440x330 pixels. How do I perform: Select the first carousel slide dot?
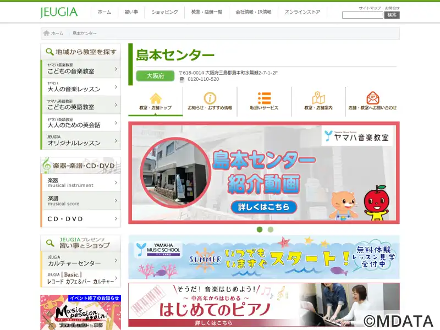click(259, 229)
